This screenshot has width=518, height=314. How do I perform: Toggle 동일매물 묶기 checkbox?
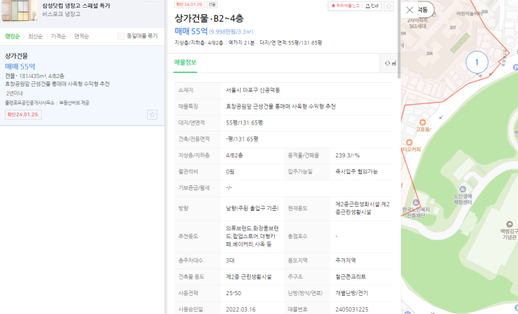[121, 36]
